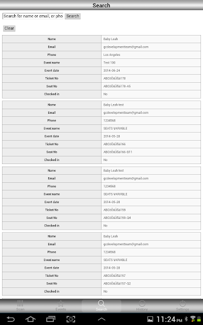Tap the Wi-Fi signal status icon
Screen dimensions: 203x325
pyautogui.click(x=193, y=319)
